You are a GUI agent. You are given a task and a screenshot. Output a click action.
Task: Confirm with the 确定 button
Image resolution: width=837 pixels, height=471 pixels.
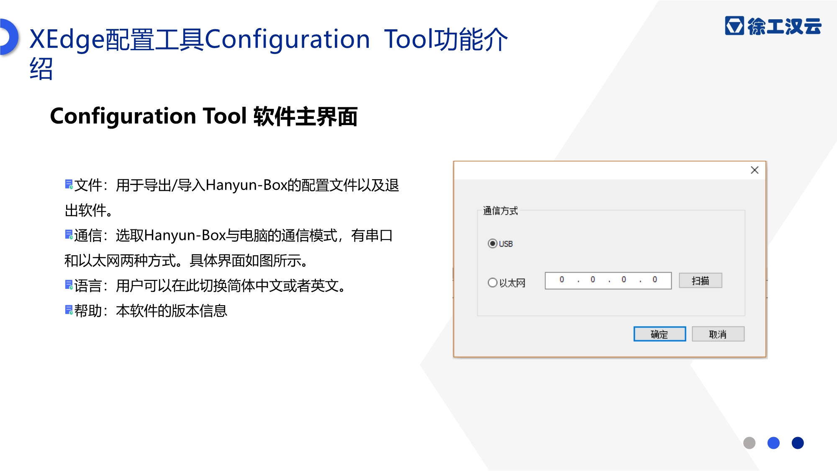[x=660, y=334]
